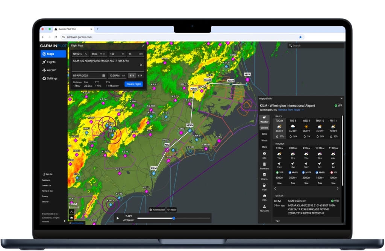385x251 pixels.
Task: Open the N5921C aircraft dropdown
Action: click(x=80, y=54)
